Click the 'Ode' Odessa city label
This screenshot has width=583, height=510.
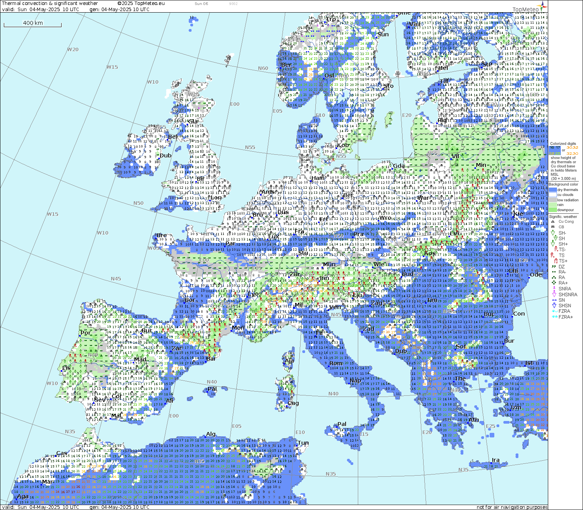[536, 274]
